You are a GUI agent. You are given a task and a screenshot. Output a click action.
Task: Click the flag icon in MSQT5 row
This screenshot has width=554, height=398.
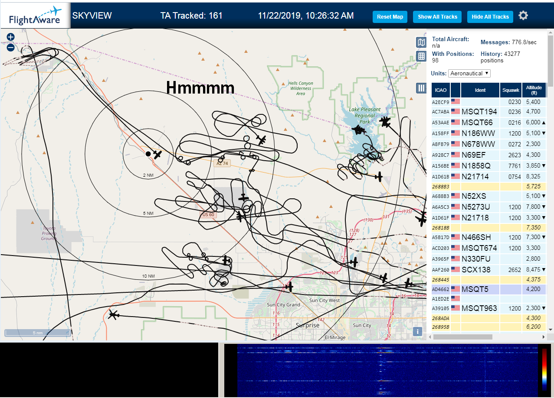[x=456, y=289]
